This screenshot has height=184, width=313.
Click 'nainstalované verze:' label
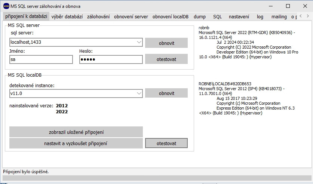[x=31, y=106]
